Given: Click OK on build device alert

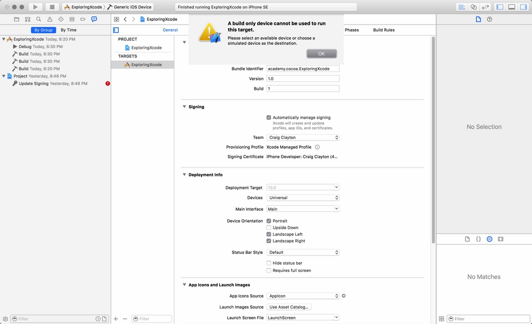Looking at the screenshot, I should tap(321, 54).
